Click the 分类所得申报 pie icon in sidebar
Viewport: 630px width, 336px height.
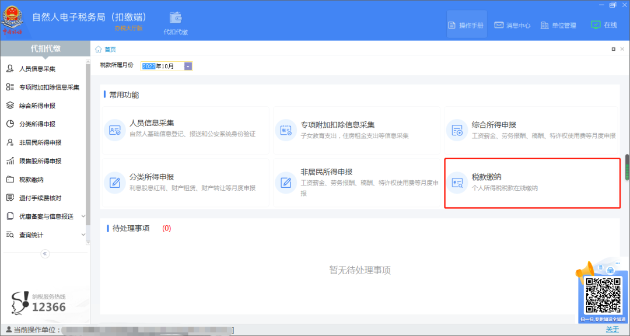tap(10, 124)
